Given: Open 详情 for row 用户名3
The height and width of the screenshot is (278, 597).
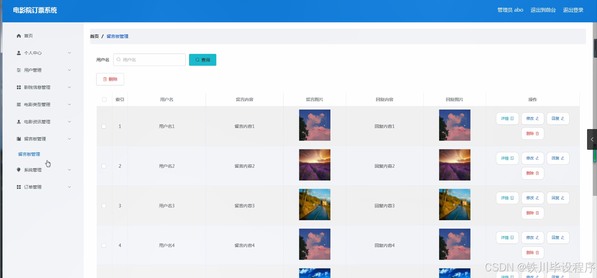Looking at the screenshot, I should 507,198.
